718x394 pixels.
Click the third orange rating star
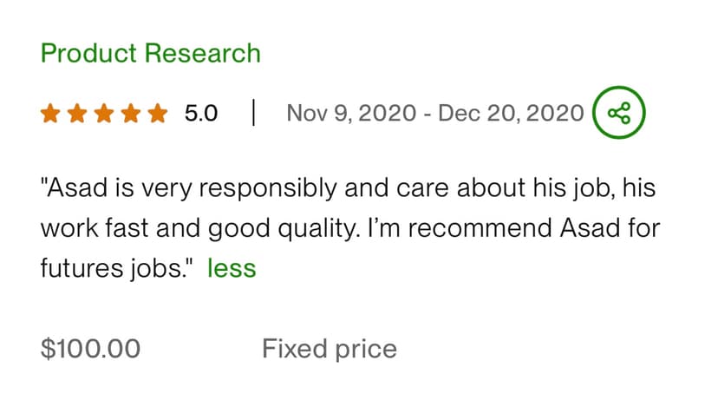point(104,114)
